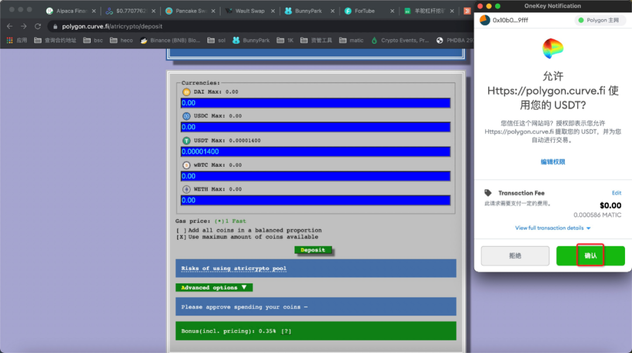Click the wBTC coin icon
Image resolution: width=632 pixels, height=353 pixels.
pos(187,165)
